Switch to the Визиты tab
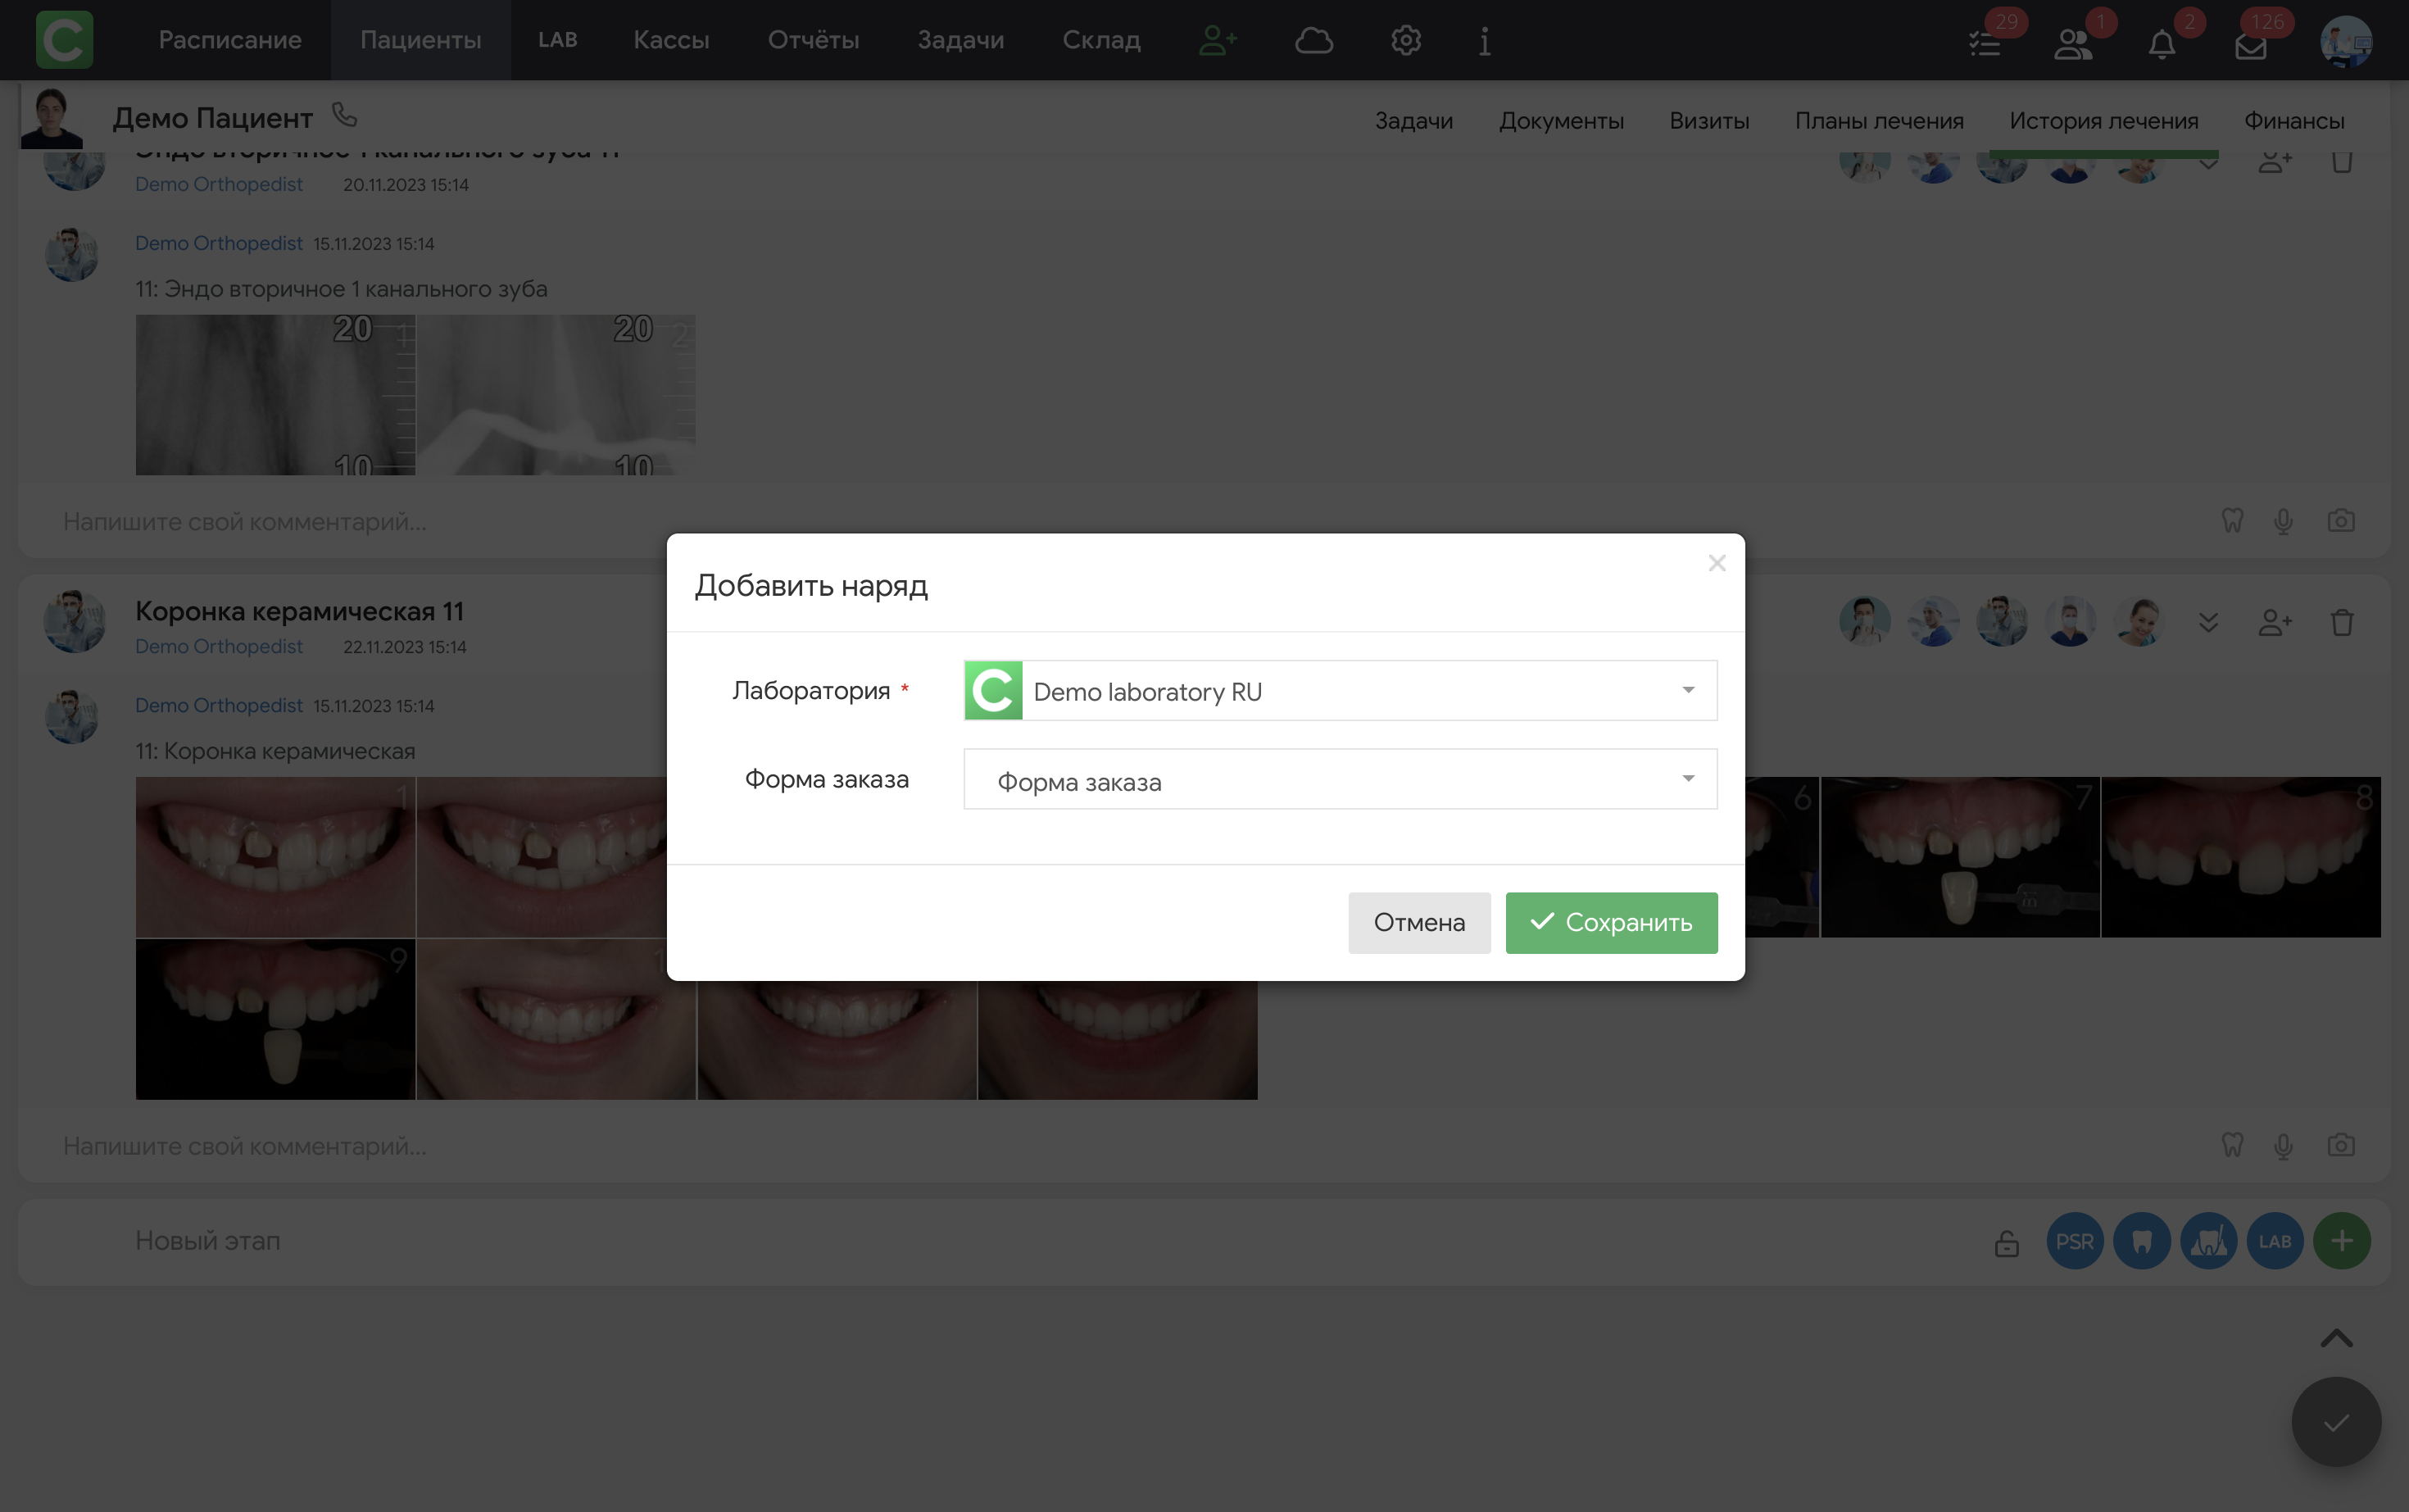 (1709, 121)
